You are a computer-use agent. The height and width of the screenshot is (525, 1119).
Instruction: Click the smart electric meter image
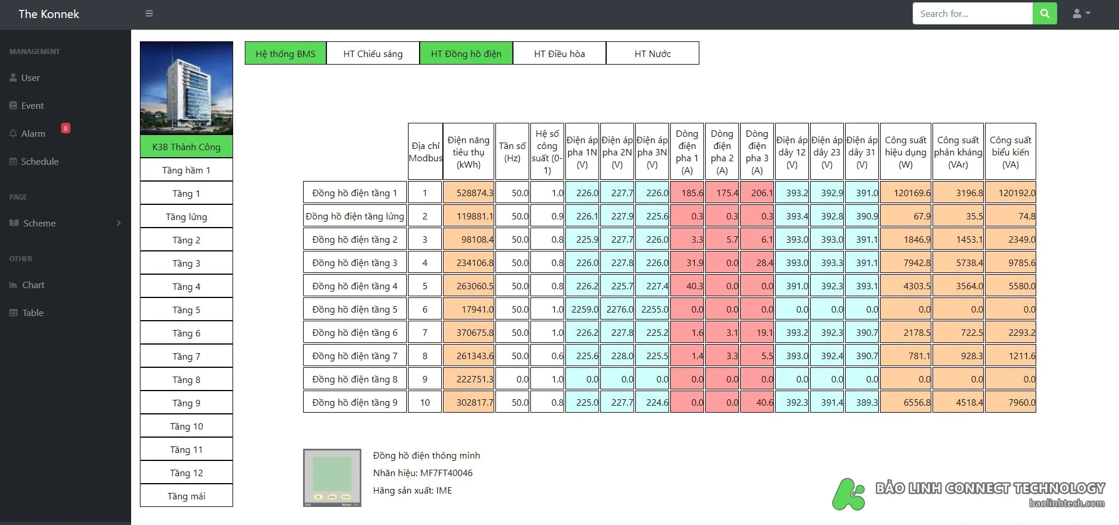(x=332, y=478)
